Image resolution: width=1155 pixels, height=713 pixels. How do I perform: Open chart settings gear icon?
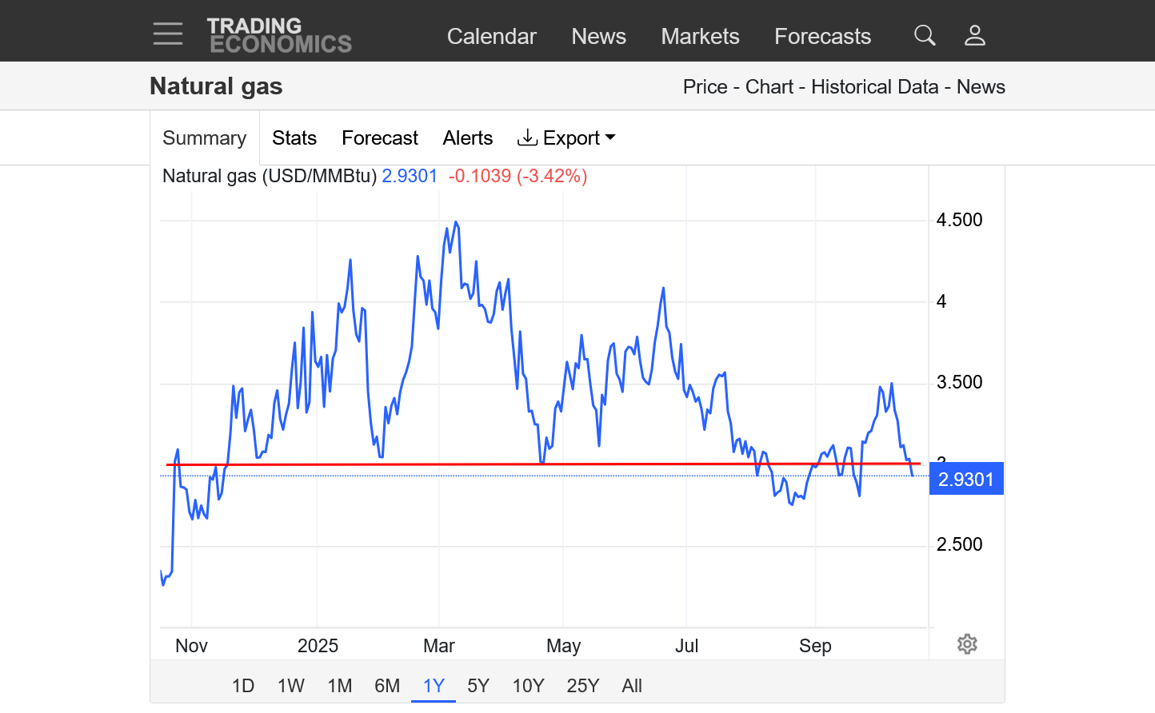click(967, 644)
